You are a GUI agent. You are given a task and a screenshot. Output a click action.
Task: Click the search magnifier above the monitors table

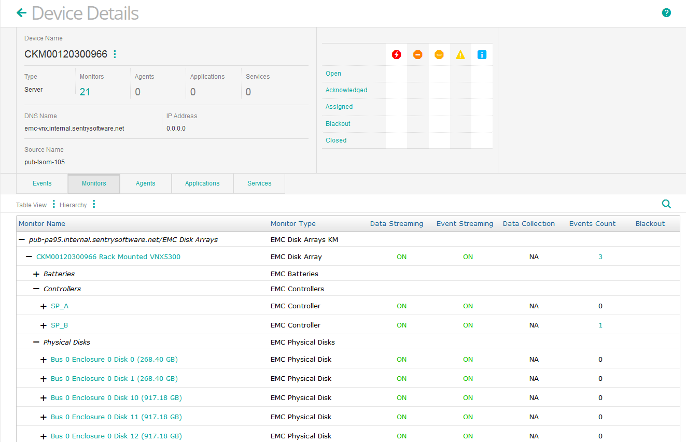click(666, 204)
